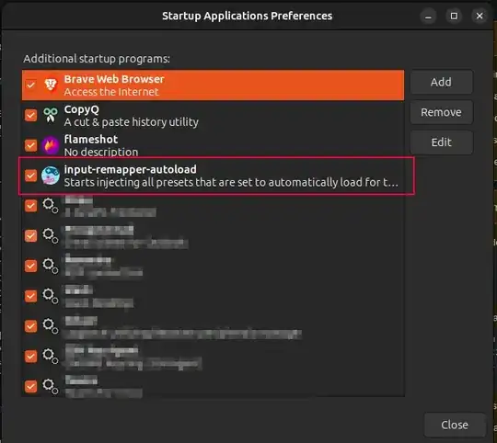The height and width of the screenshot is (443, 497).
Task: Uncheck the Brave Web Browser startup checkbox
Action: pos(30,85)
